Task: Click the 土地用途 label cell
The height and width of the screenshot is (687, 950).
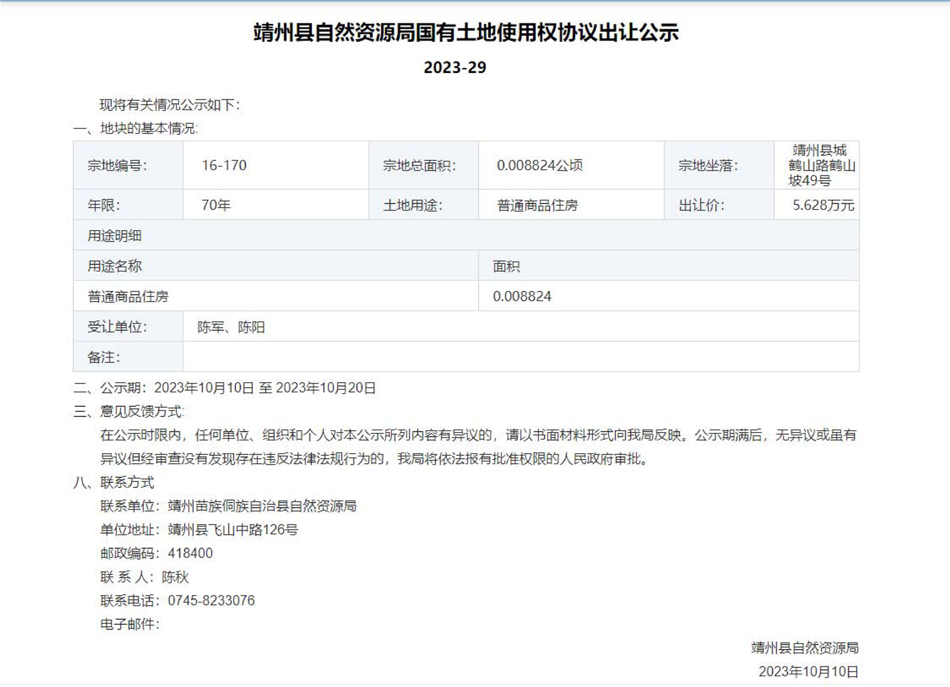Action: click(x=424, y=205)
